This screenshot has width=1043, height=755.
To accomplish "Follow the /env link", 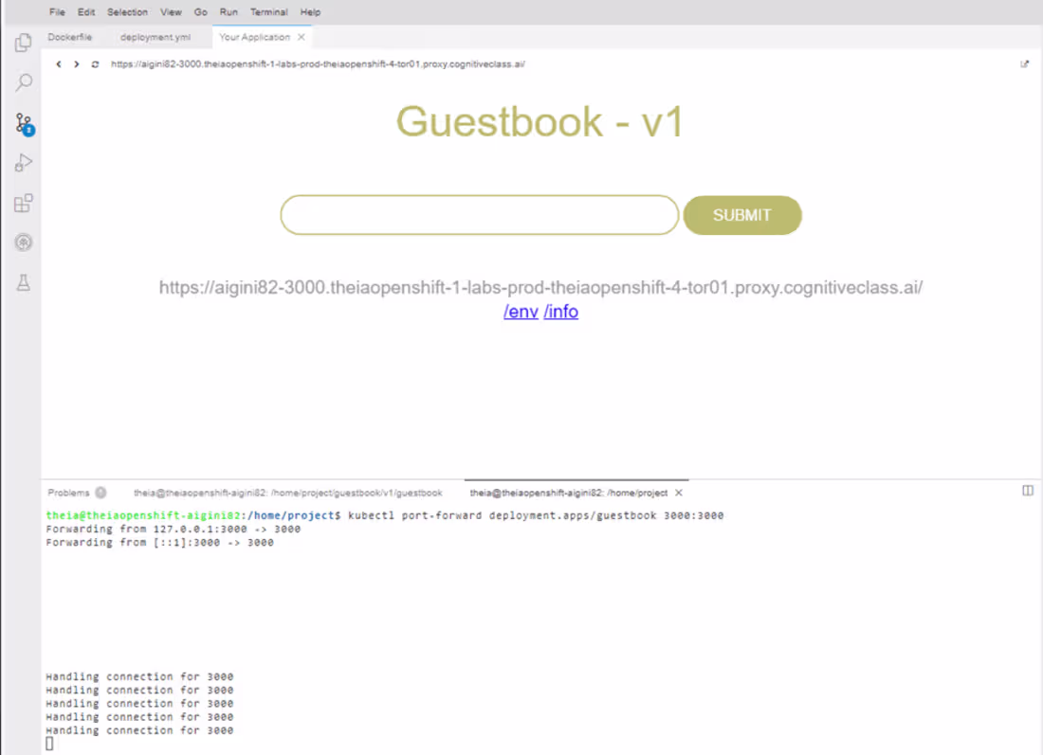I will click(x=521, y=311).
